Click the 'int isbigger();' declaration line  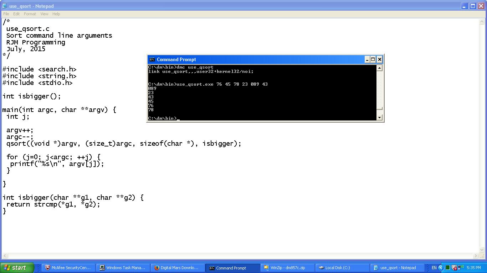[x=32, y=96]
